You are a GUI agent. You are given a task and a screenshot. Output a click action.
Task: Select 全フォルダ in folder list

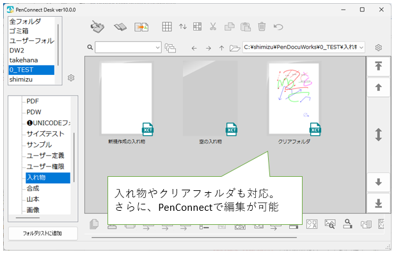pyautogui.click(x=31, y=22)
